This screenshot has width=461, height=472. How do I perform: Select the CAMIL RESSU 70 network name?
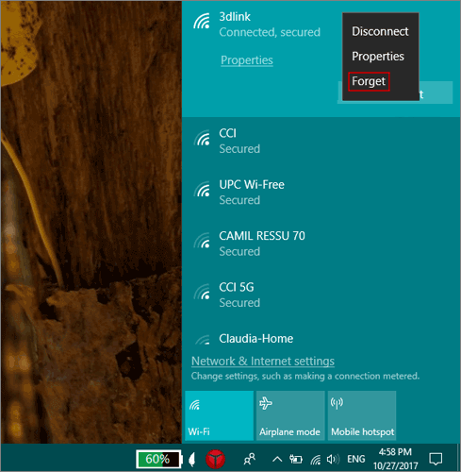(262, 236)
